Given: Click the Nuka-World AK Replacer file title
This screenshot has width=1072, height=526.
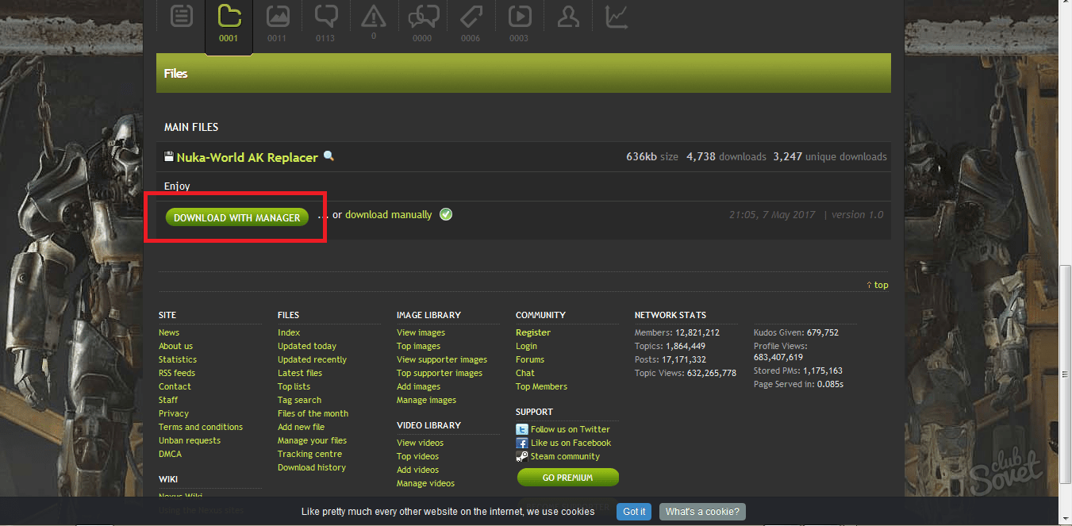Looking at the screenshot, I should click(x=247, y=157).
